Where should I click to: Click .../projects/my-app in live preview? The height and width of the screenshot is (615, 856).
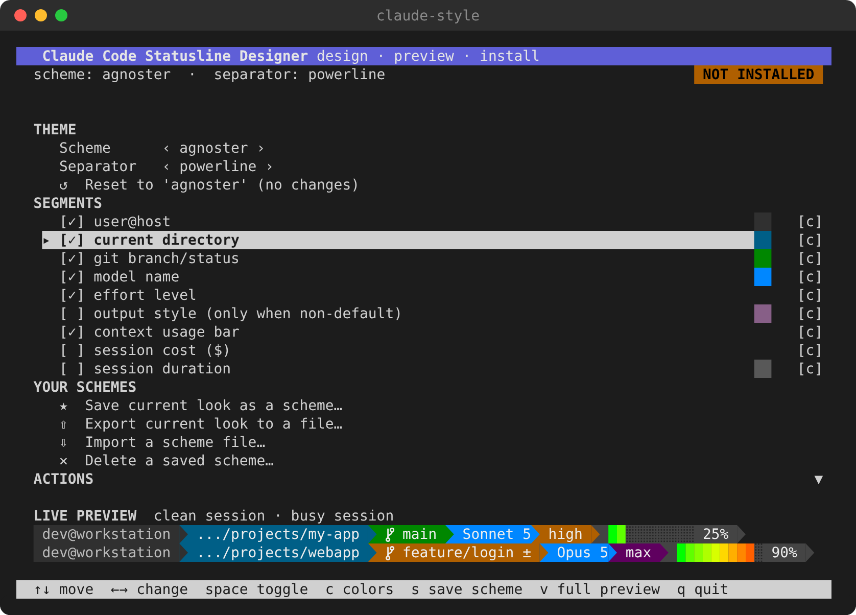tap(278, 534)
